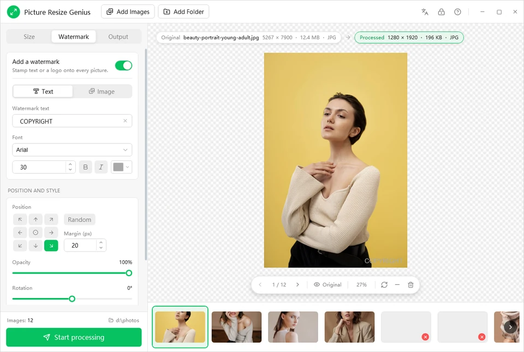Image resolution: width=524 pixels, height=352 pixels.
Task: Click the Processed 1280 × 1920 info badge
Action: [409, 38]
